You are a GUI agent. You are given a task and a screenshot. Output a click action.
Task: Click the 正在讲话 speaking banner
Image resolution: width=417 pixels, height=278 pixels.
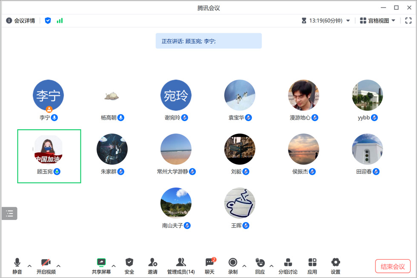coord(209,41)
